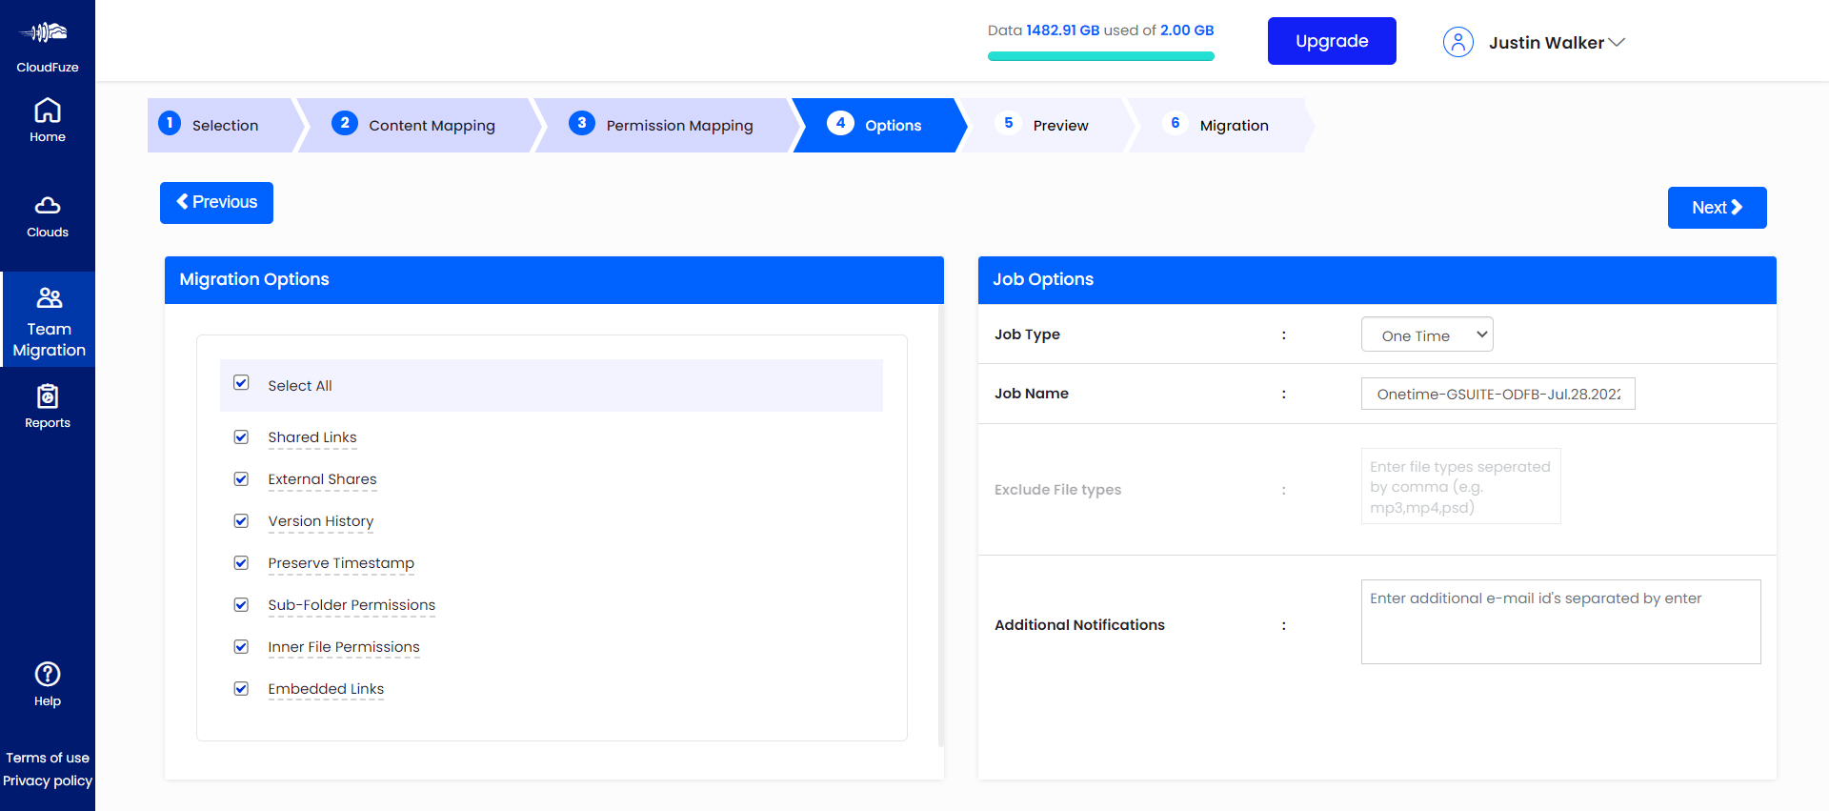
Task: Go to the Migration step tab
Action: click(1221, 125)
